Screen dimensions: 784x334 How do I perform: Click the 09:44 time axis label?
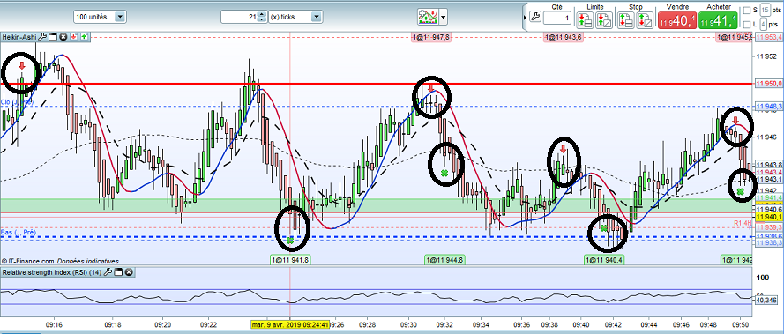point(649,324)
